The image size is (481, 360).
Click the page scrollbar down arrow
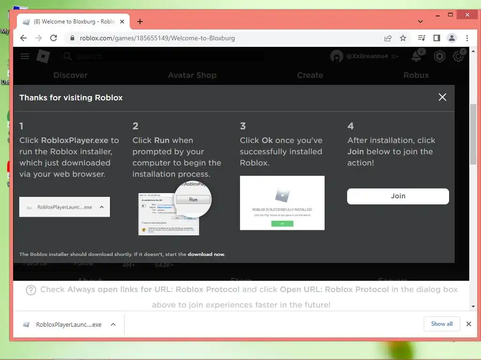point(473,307)
